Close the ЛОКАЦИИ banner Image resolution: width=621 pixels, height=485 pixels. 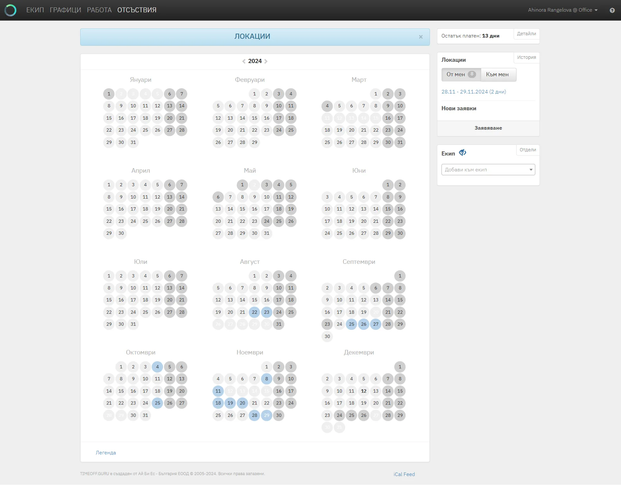(x=421, y=37)
